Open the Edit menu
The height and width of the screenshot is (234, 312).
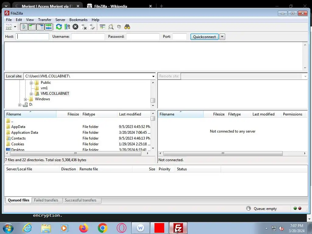point(19,20)
